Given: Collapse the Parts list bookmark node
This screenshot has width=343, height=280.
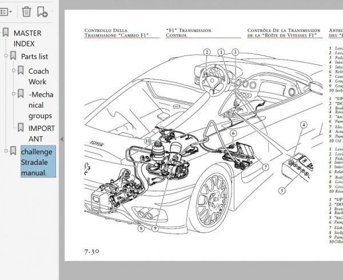Looking at the screenshot, I should 6,56.
